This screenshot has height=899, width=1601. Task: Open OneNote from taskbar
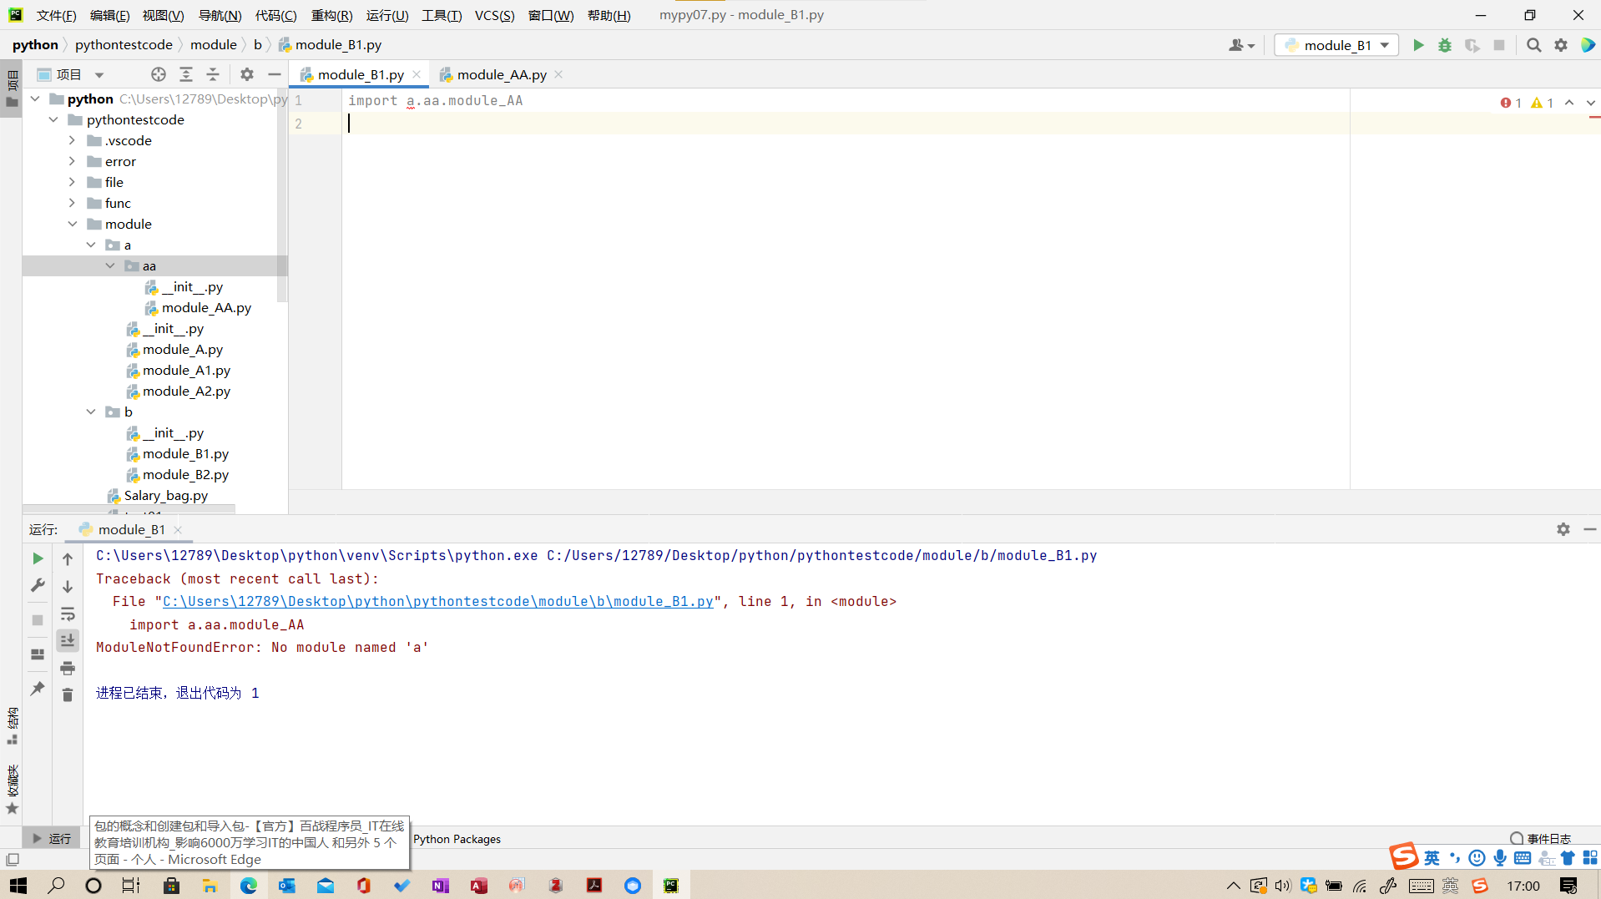click(x=441, y=886)
